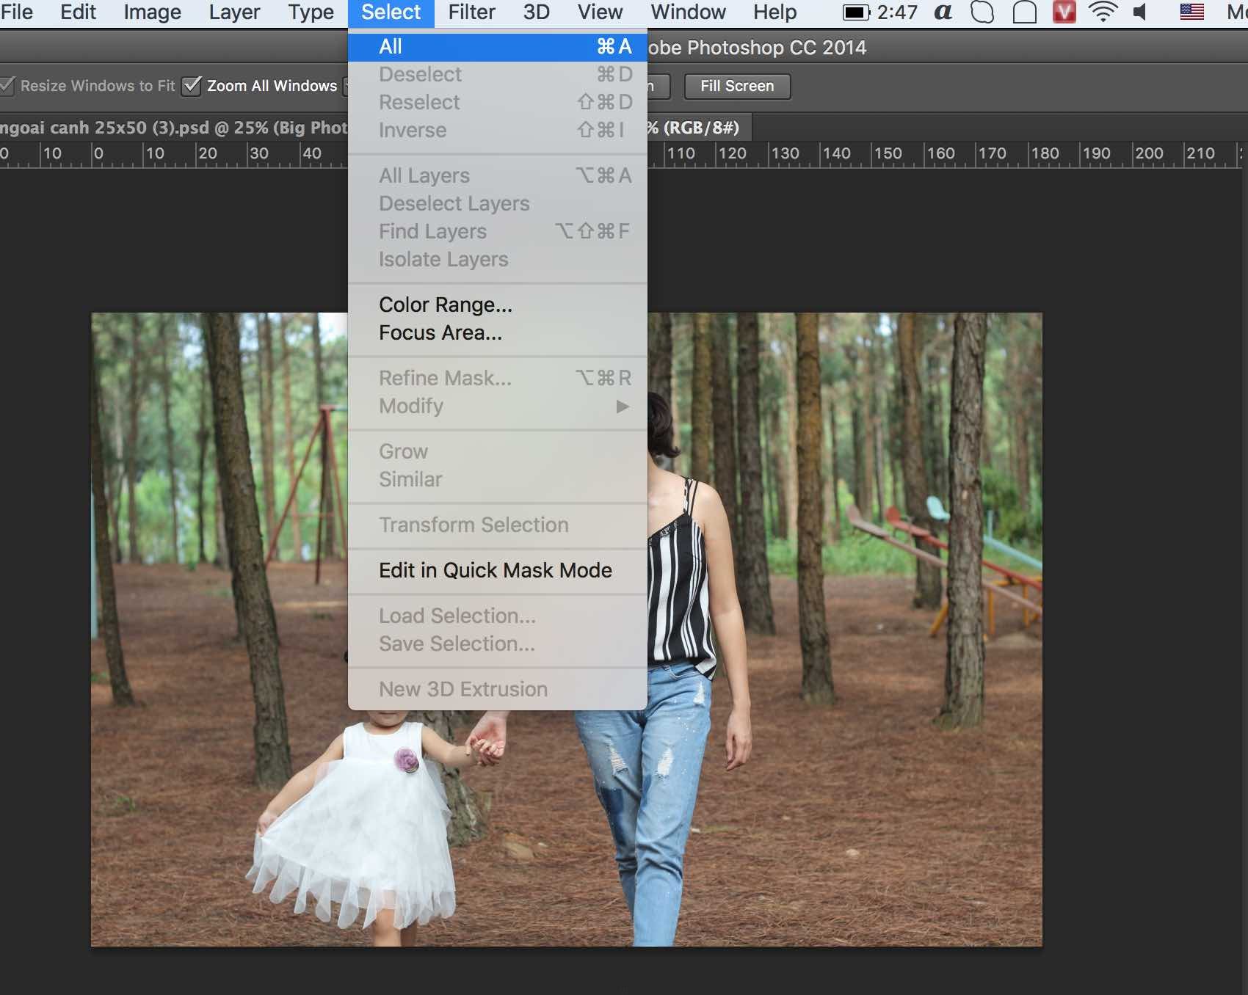Open the US flag input source menu
Image resolution: width=1248 pixels, height=995 pixels.
point(1191,12)
